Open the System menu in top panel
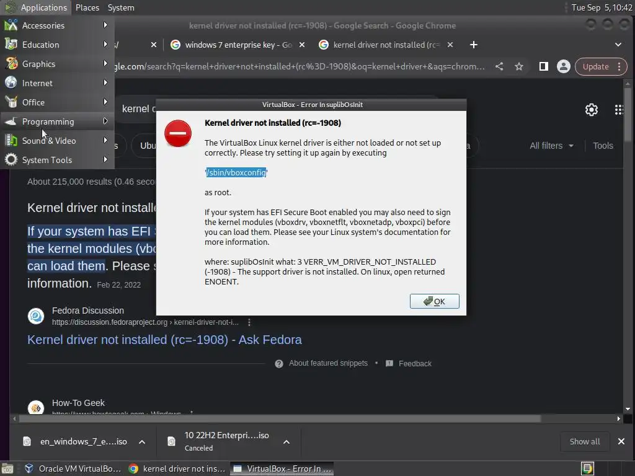The image size is (635, 476). pyautogui.click(x=121, y=7)
